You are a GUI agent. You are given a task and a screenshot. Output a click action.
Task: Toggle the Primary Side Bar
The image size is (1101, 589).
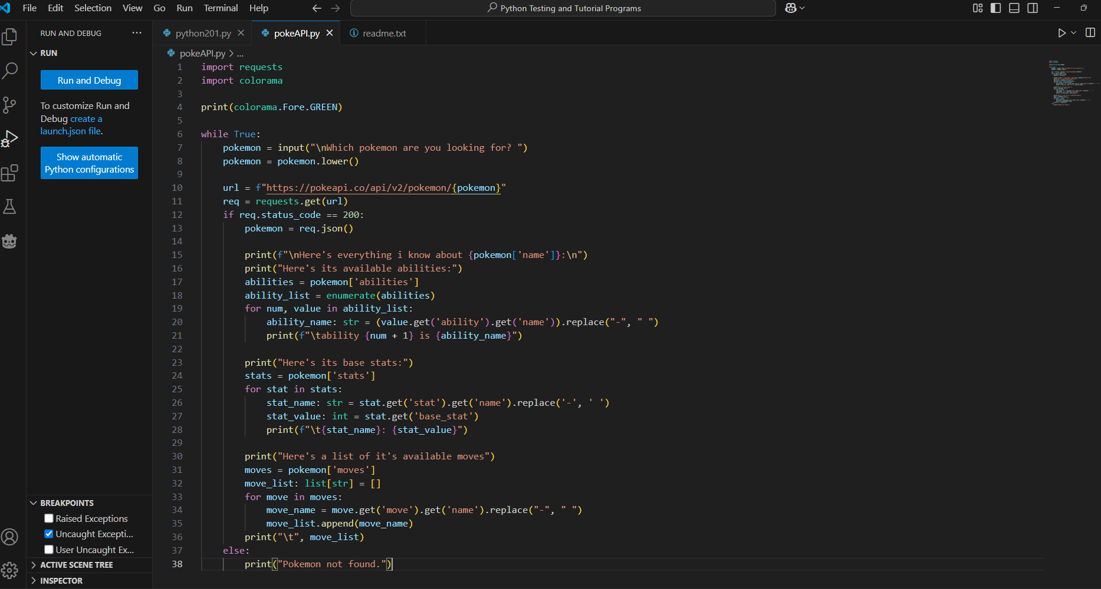click(x=996, y=8)
